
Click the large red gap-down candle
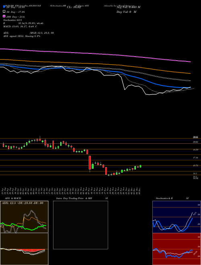coord(90,163)
